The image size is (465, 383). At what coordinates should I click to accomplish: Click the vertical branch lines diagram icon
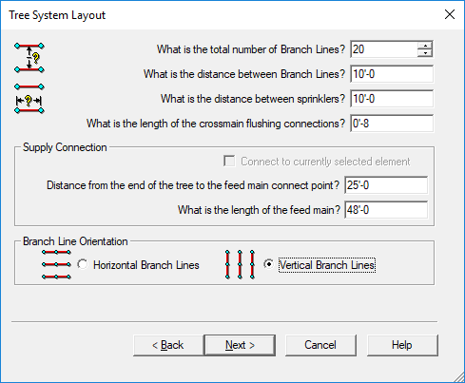point(240,264)
